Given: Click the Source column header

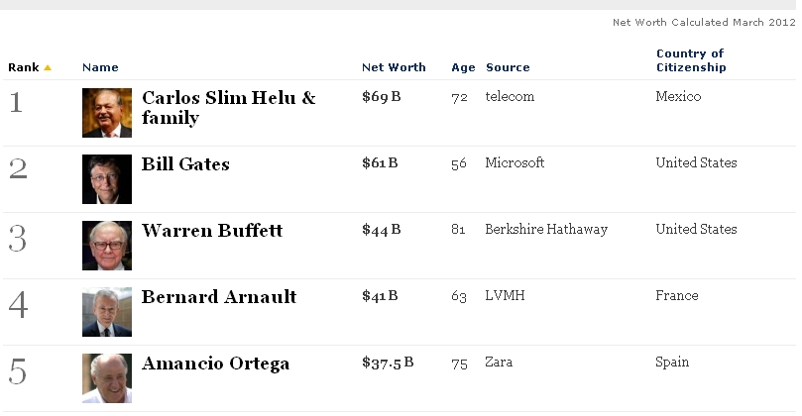Looking at the screenshot, I should tap(508, 67).
